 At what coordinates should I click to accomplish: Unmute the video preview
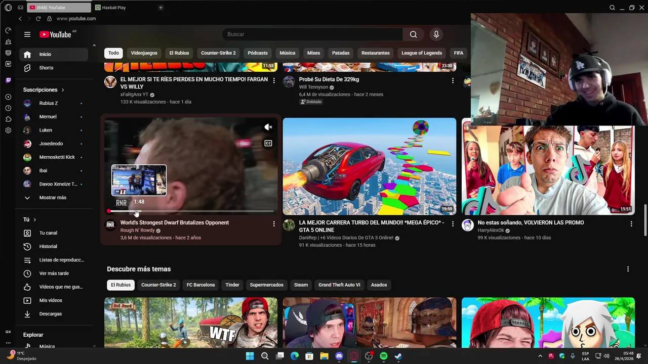pyautogui.click(x=268, y=127)
